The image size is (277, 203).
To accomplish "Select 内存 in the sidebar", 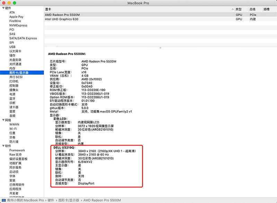I will (12, 68).
